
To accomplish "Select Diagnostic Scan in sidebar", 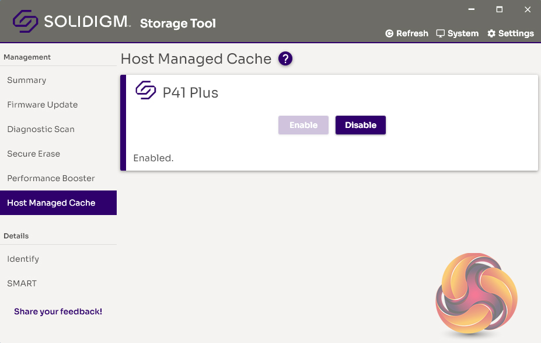I will click(41, 129).
